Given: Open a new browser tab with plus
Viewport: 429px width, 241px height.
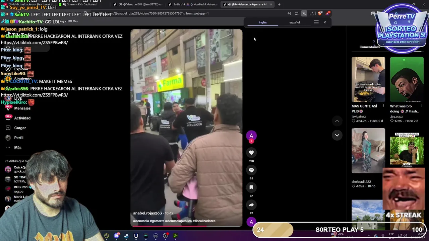Looking at the screenshot, I should pos(279,4).
